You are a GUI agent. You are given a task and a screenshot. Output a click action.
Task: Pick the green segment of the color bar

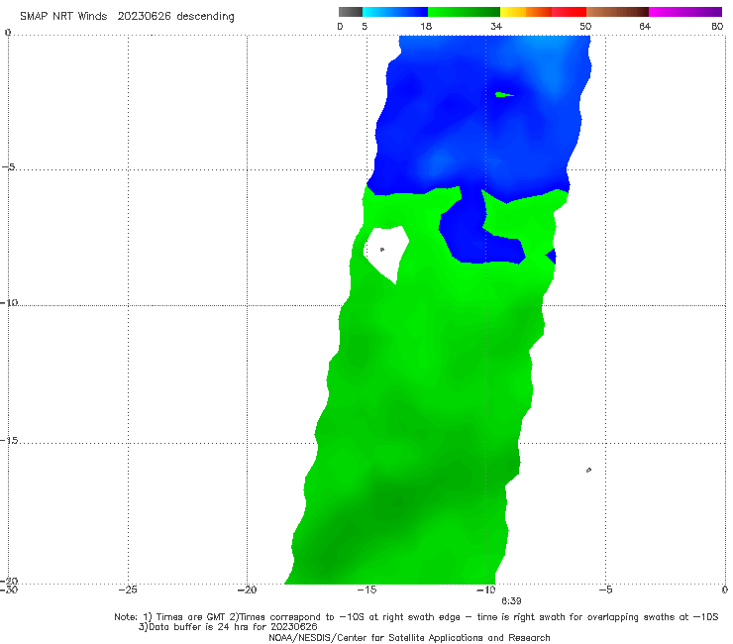[x=464, y=12]
